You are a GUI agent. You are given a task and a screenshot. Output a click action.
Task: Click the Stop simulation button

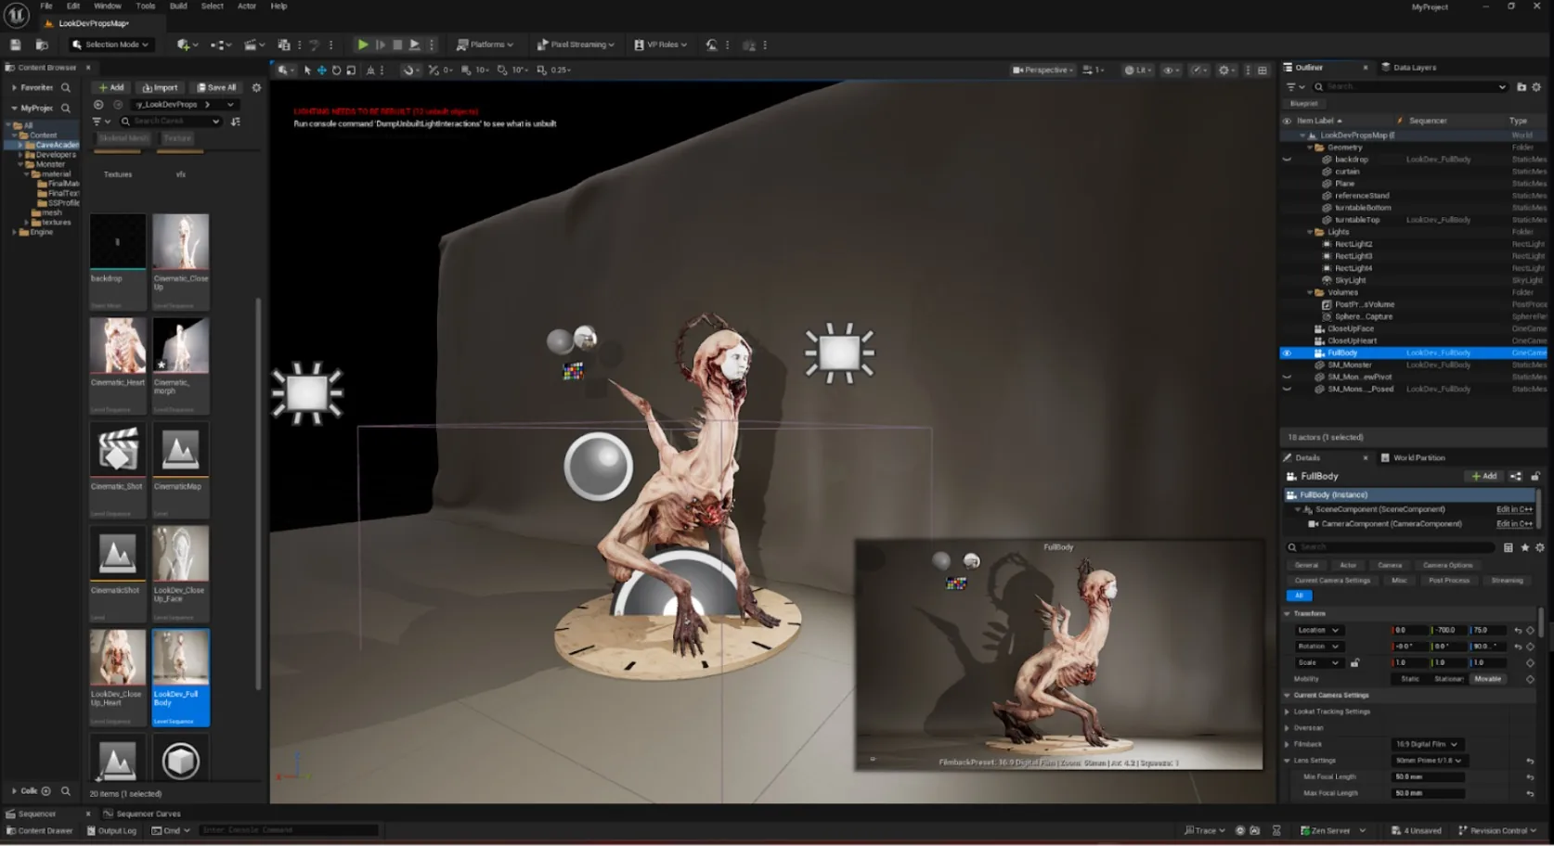(x=397, y=45)
